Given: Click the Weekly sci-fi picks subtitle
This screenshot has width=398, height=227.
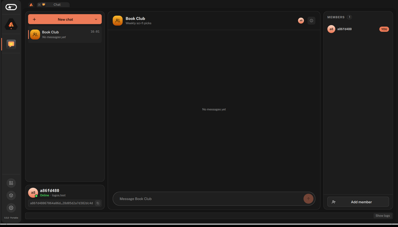Looking at the screenshot, I should click(138, 23).
